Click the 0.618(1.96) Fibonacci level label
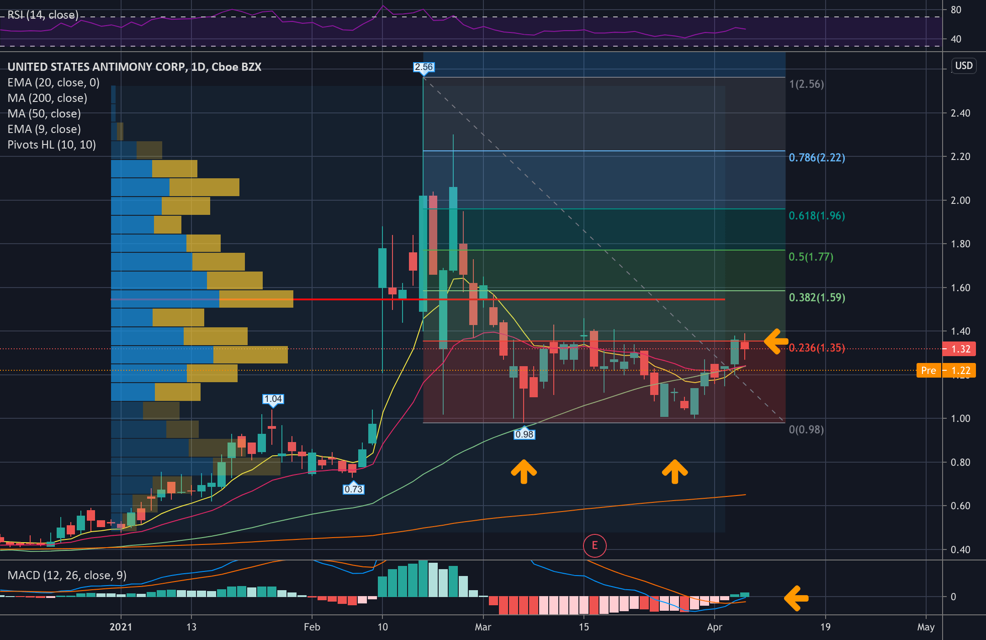 pos(816,216)
